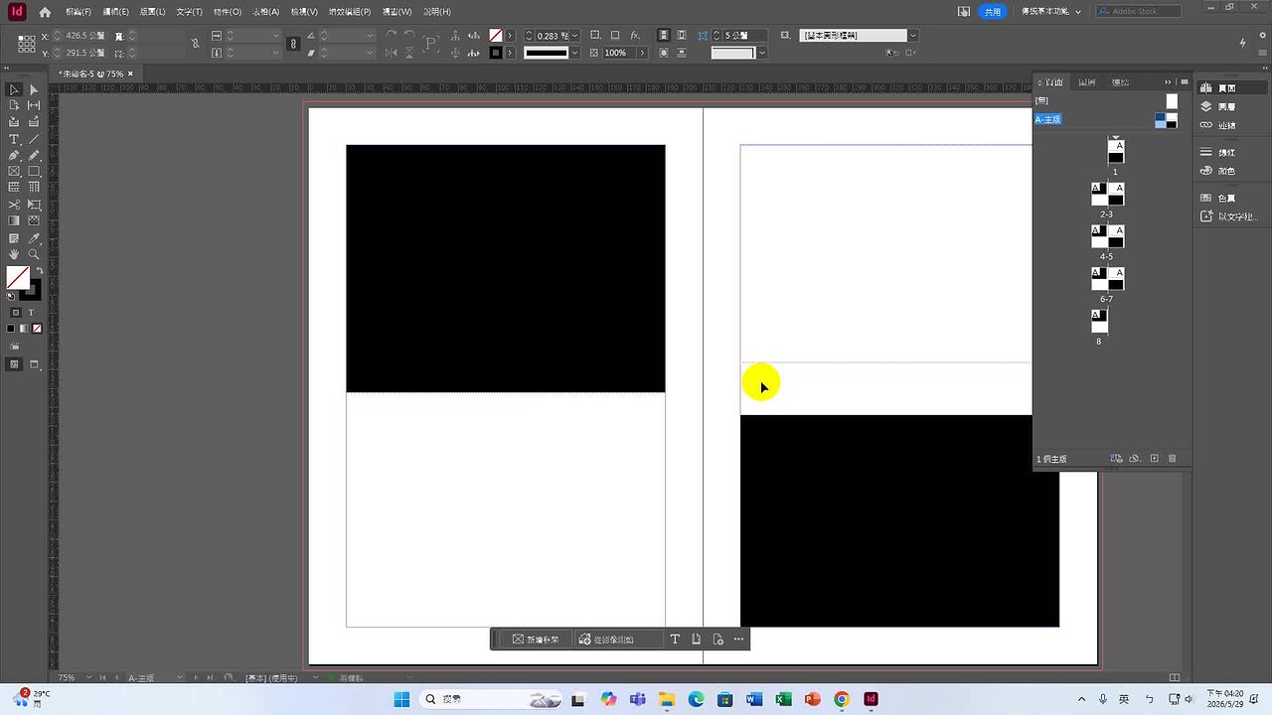Open the 視窗(W) Window menu
The width and height of the screenshot is (1272, 715).
tap(397, 12)
